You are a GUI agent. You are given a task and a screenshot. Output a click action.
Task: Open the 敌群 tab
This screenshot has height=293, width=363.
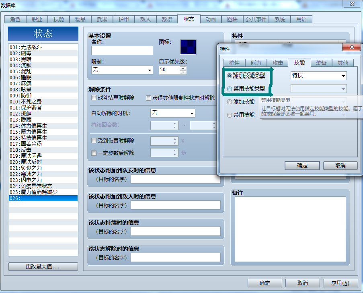point(167,19)
